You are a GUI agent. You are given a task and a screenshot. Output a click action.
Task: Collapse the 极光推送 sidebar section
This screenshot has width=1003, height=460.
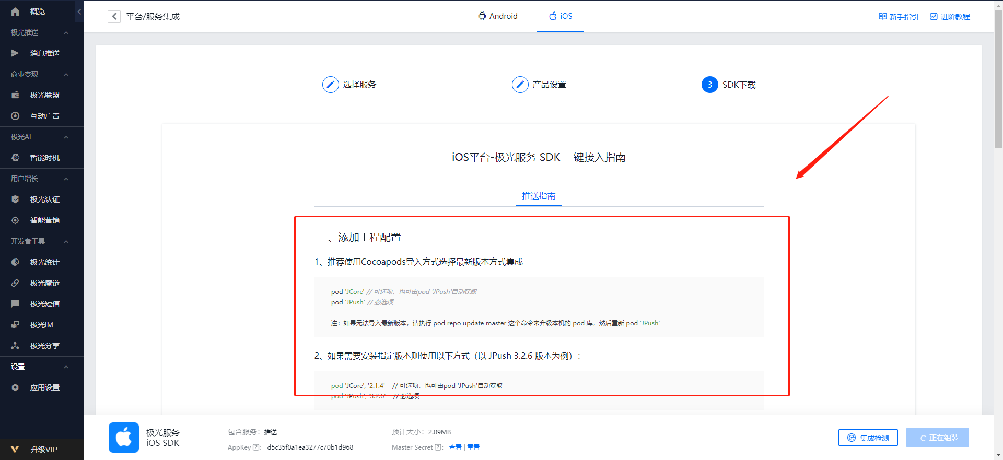click(66, 32)
